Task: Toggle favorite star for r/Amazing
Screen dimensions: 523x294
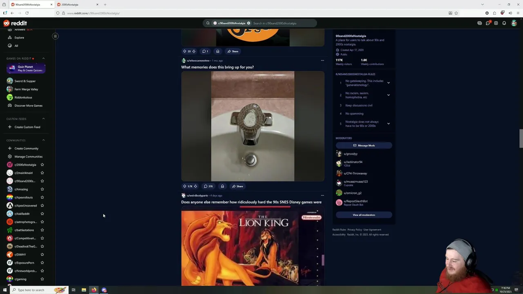Action: (42, 189)
